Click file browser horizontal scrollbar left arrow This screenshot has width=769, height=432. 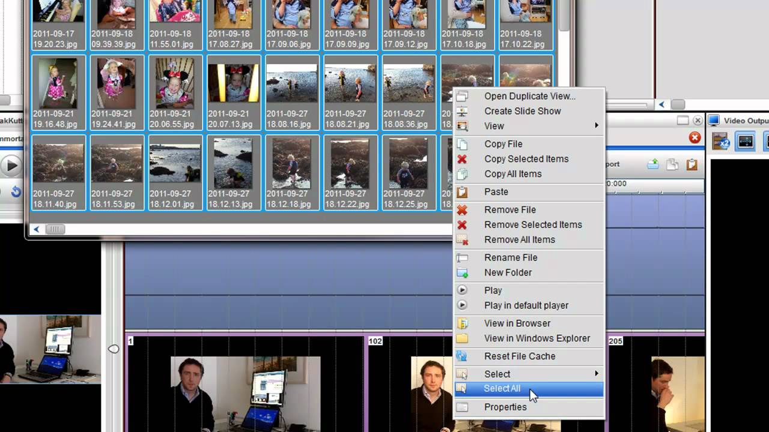tap(37, 229)
